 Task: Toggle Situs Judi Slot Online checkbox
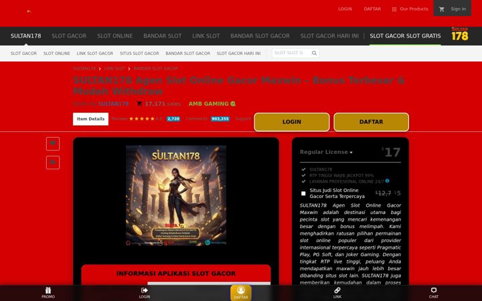click(303, 193)
